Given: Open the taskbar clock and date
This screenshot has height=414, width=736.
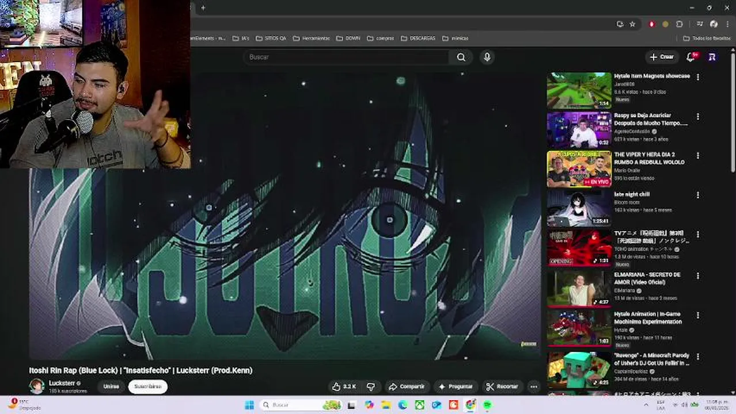Looking at the screenshot, I should click(716, 404).
